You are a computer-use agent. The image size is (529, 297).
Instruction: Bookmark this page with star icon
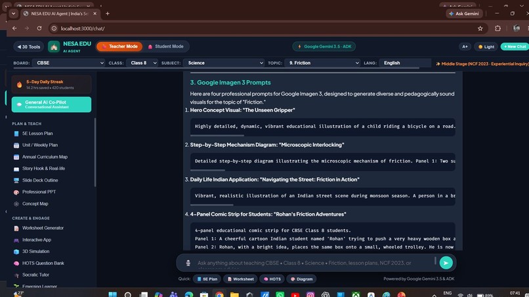pyautogui.click(x=480, y=29)
